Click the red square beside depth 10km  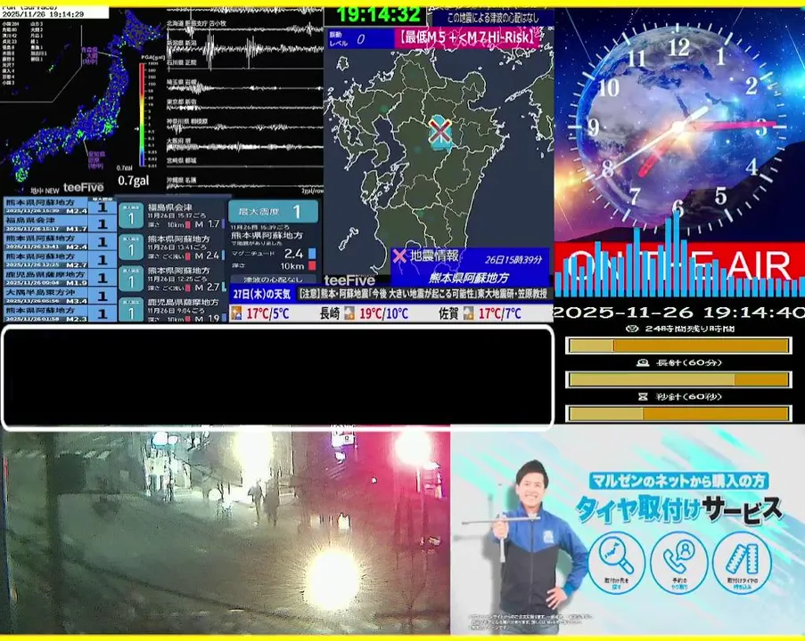312,265
